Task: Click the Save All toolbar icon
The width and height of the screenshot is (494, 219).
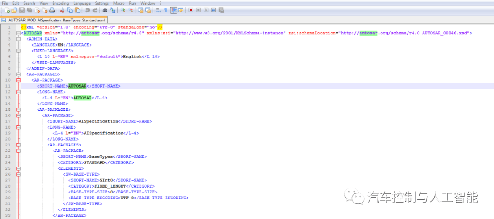Action: tap(29, 10)
